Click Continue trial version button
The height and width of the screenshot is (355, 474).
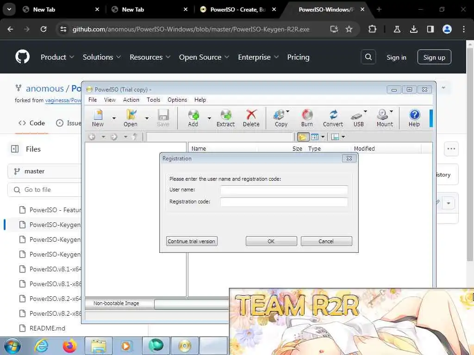click(x=192, y=241)
